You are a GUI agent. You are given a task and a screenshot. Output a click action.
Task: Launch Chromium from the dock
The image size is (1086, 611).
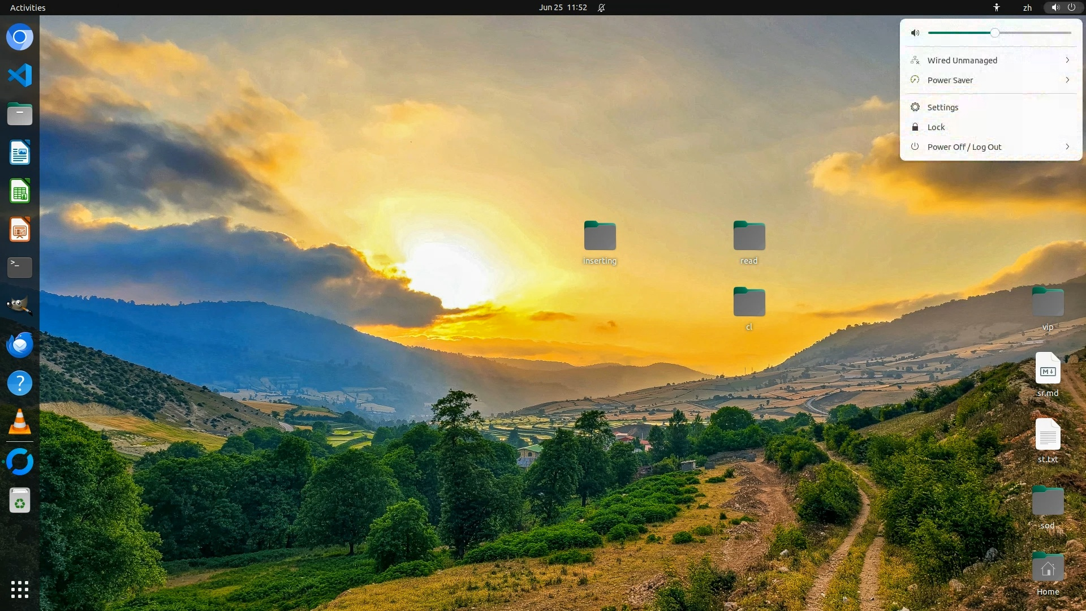tap(20, 37)
